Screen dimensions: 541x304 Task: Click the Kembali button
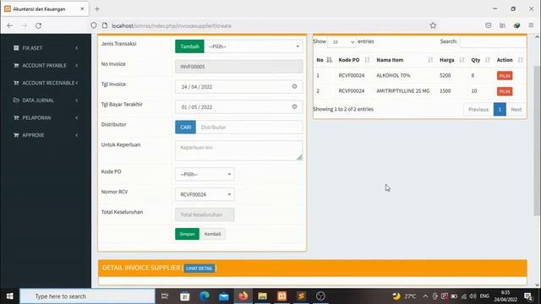[x=212, y=234]
